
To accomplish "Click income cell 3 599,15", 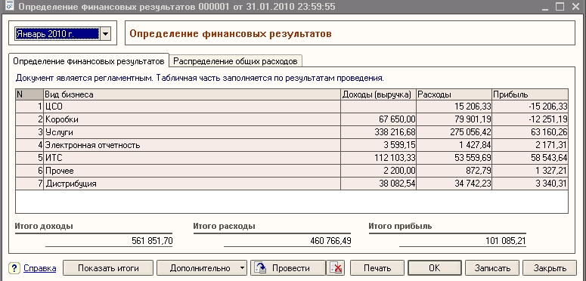I will pyautogui.click(x=378, y=145).
